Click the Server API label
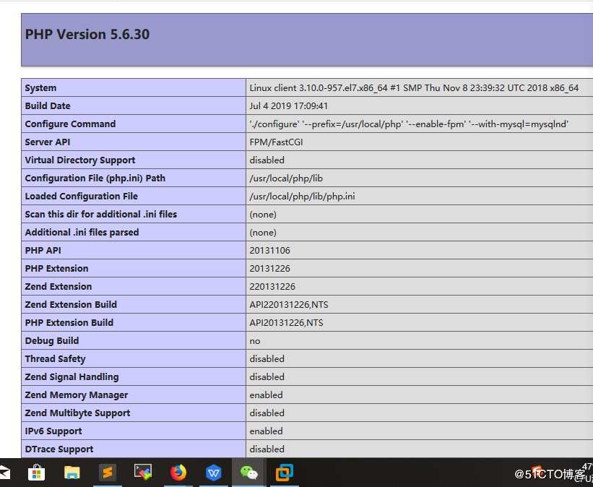This screenshot has width=593, height=487. tap(48, 142)
